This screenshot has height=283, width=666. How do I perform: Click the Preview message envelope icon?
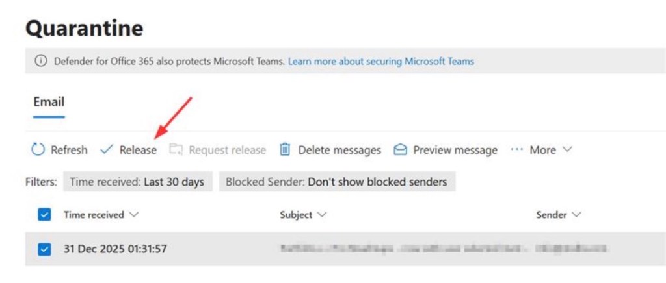coord(401,150)
